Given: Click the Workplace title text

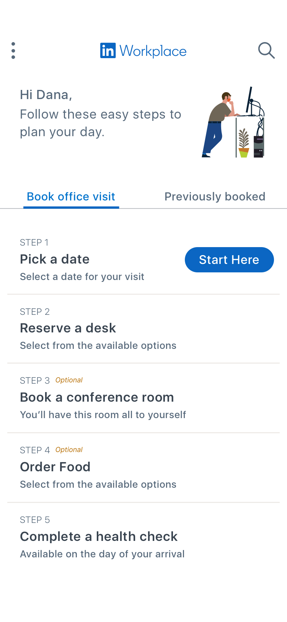Looking at the screenshot, I should click(153, 51).
